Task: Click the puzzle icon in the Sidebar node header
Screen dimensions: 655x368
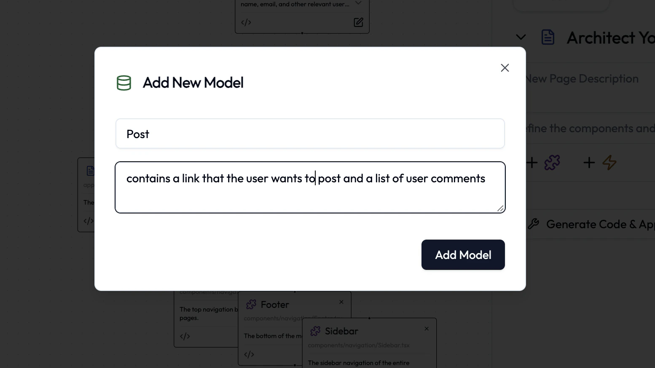Action: (315, 331)
